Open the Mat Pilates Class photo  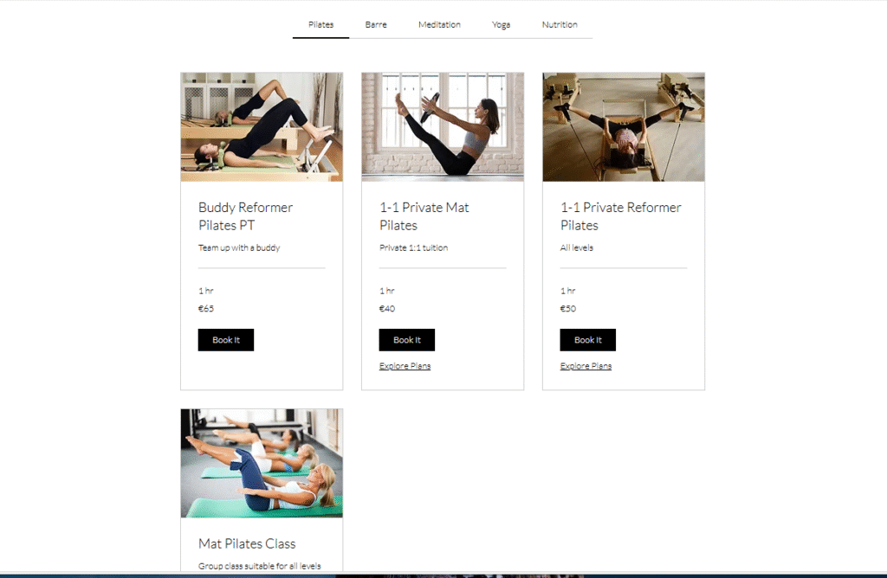[x=262, y=463]
